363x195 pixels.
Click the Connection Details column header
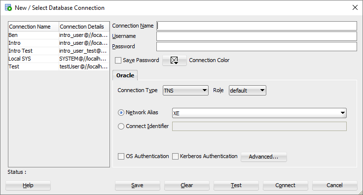(84, 27)
